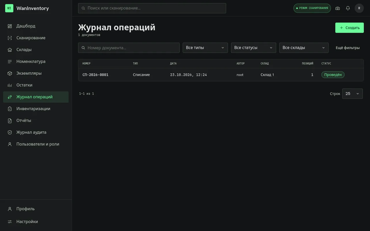
Task: Click the Создать button
Action: [x=349, y=28]
